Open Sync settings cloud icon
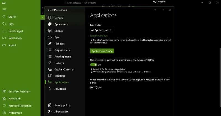Screen dimensions: 221x116 [x=50, y=37]
